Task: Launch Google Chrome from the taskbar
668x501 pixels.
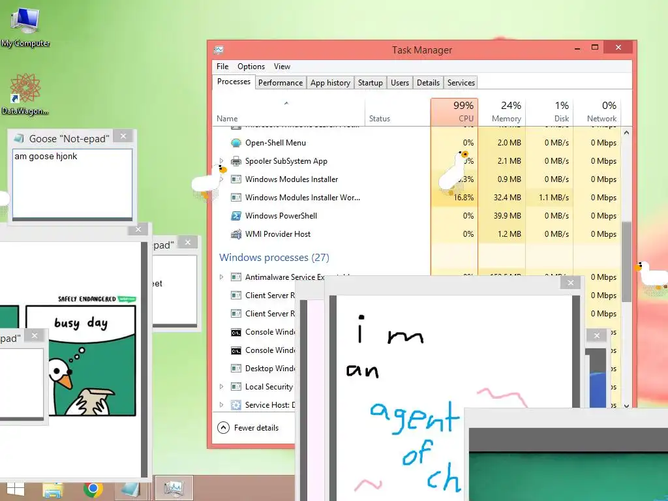Action: pyautogui.click(x=93, y=489)
